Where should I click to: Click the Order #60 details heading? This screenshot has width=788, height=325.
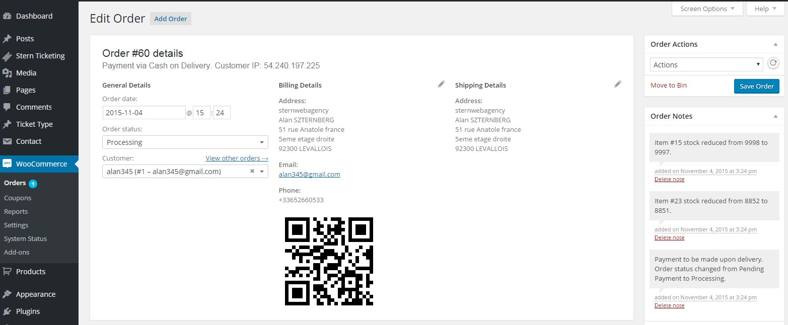142,53
